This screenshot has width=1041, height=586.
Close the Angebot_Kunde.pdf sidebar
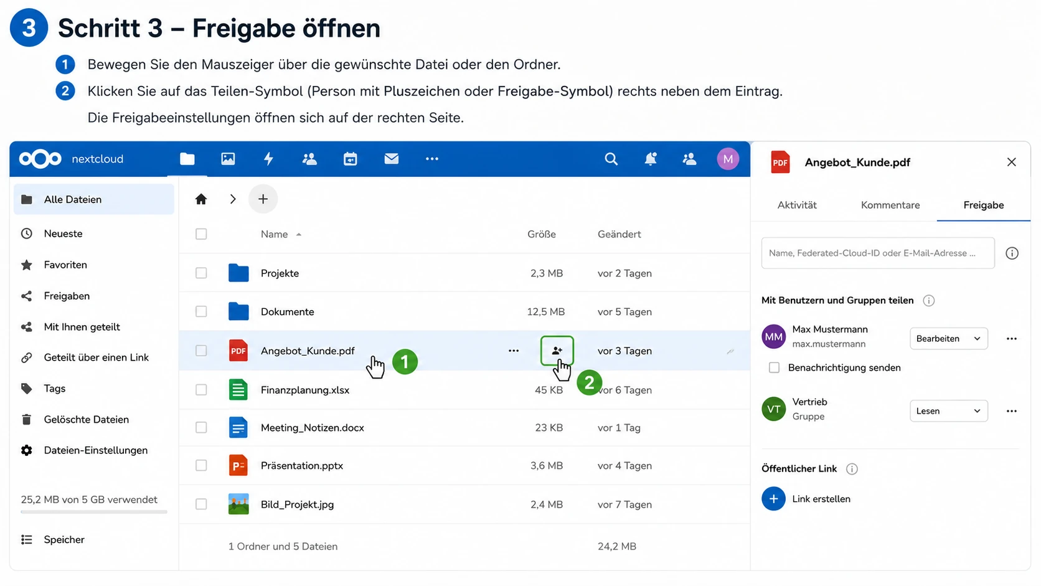pos(1012,162)
